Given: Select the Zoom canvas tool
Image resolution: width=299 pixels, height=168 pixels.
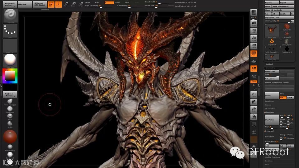Looking at the screenshot, I should (x=254, y=31).
